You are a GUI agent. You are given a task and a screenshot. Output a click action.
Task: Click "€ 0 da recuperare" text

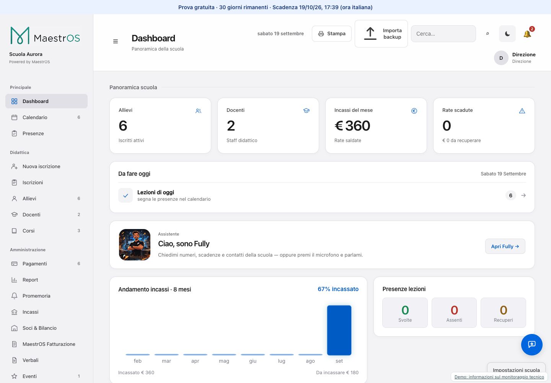point(461,141)
